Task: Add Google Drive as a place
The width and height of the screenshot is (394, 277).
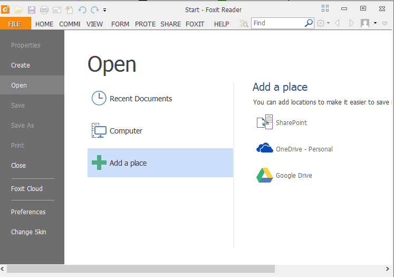Action: tap(294, 176)
